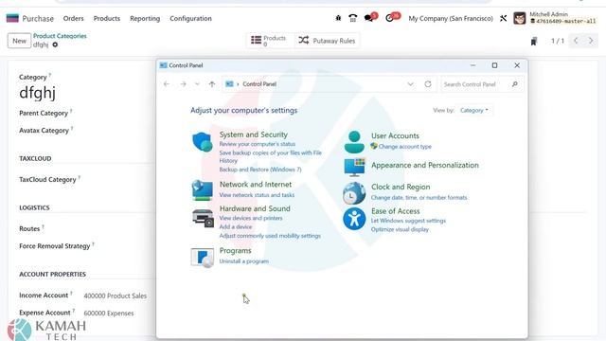Click Uninstall a program link
Image resolution: width=606 pixels, height=341 pixels.
coord(244,261)
